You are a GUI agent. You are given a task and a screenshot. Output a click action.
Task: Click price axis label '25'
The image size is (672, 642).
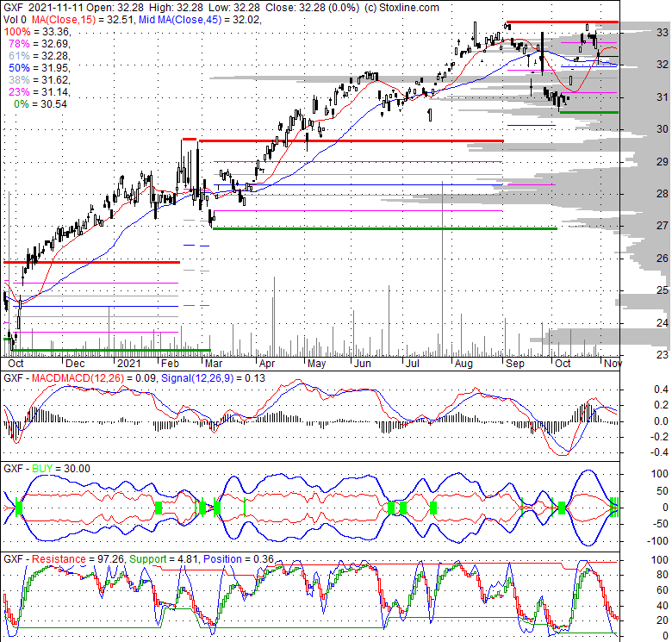[x=663, y=290]
